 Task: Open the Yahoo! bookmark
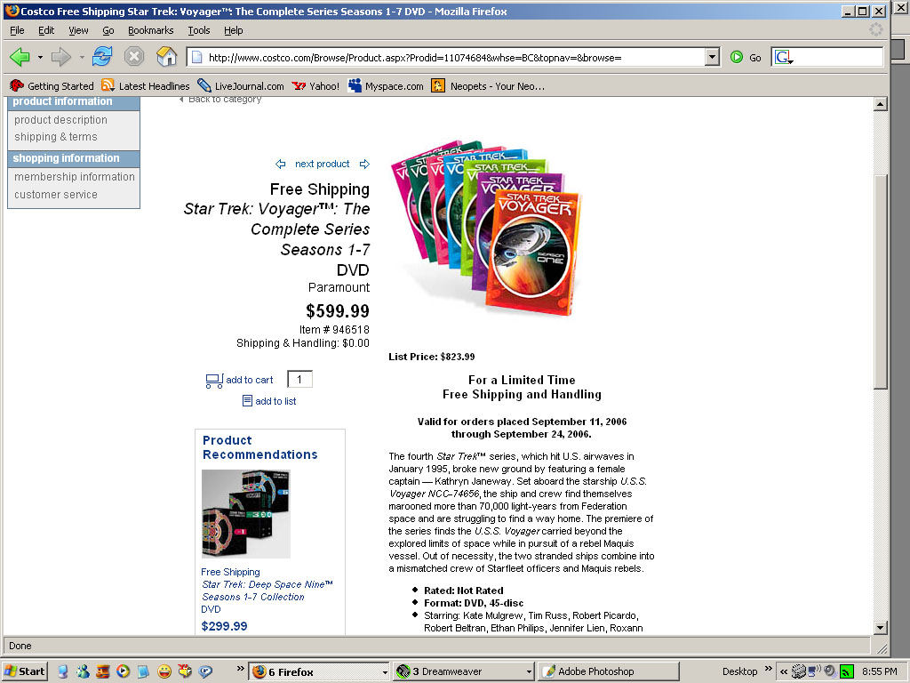[x=315, y=86]
